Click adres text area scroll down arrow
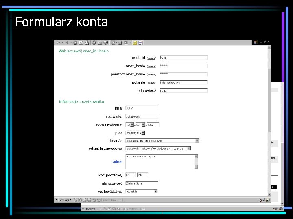293x219 pixels. click(196, 167)
